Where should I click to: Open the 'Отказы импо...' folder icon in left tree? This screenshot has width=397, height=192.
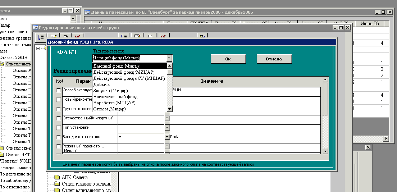tap(2, 64)
